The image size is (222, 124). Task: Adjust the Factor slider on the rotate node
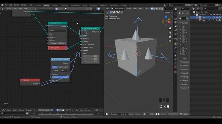[60, 77]
